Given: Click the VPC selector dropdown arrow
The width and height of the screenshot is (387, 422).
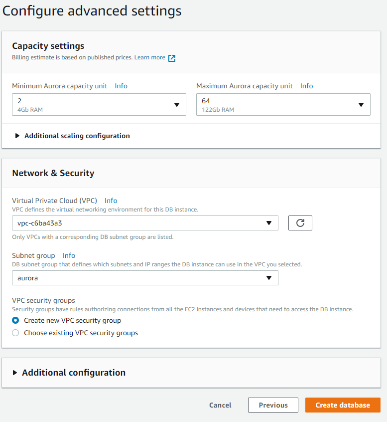Looking at the screenshot, I should (x=269, y=223).
